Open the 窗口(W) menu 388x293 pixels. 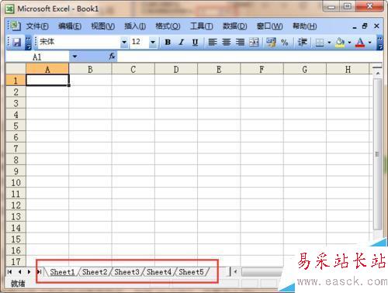pos(269,26)
